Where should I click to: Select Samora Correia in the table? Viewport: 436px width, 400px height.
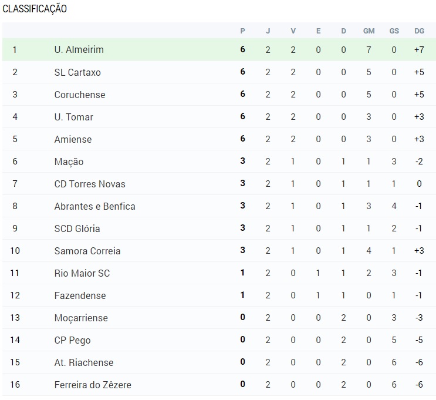(x=87, y=251)
